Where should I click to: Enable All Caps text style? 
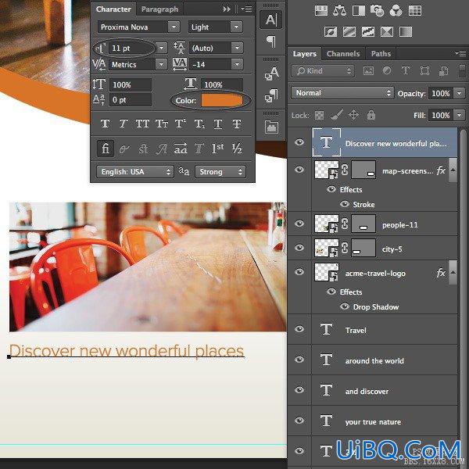point(142,124)
